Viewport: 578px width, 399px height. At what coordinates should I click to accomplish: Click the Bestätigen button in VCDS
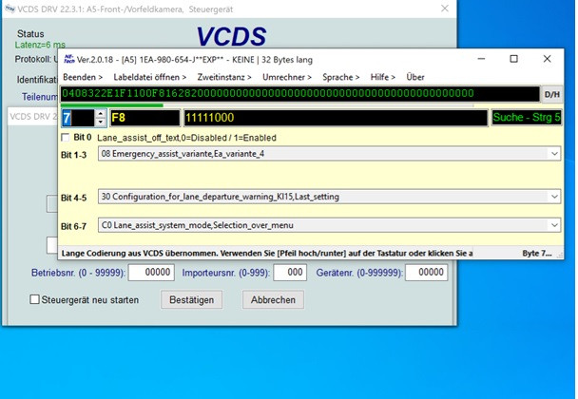(x=192, y=300)
